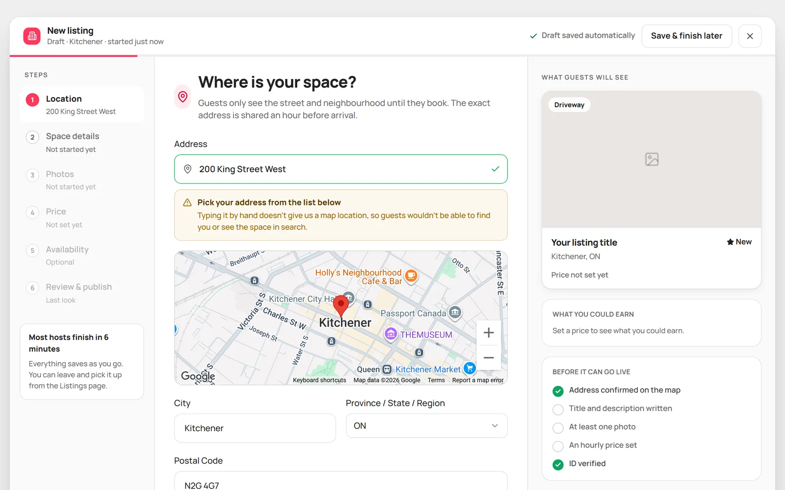Zoom out on the map

click(489, 358)
